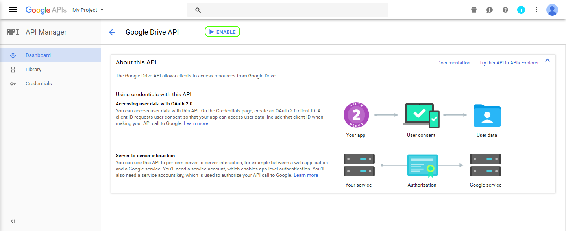Open the hamburger navigation menu
566x231 pixels.
click(13, 10)
